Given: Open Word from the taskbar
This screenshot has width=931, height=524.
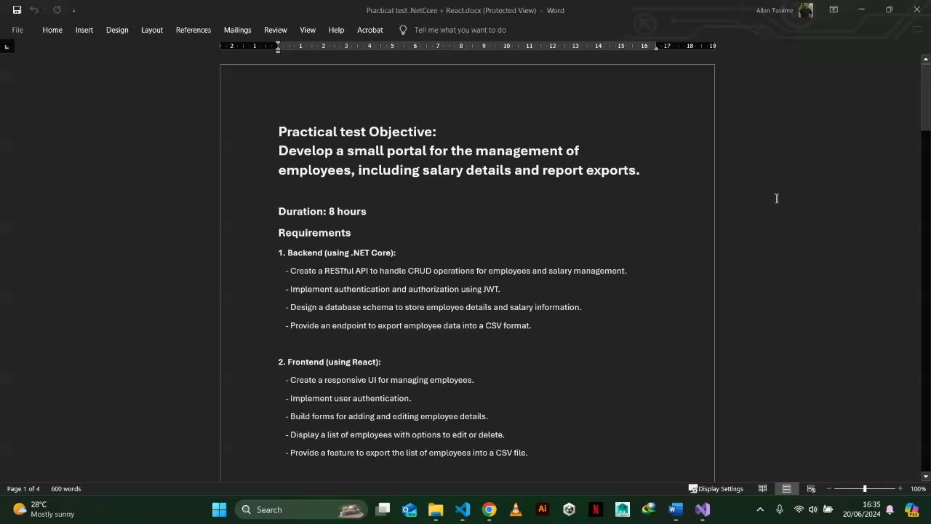Looking at the screenshot, I should click(x=676, y=509).
